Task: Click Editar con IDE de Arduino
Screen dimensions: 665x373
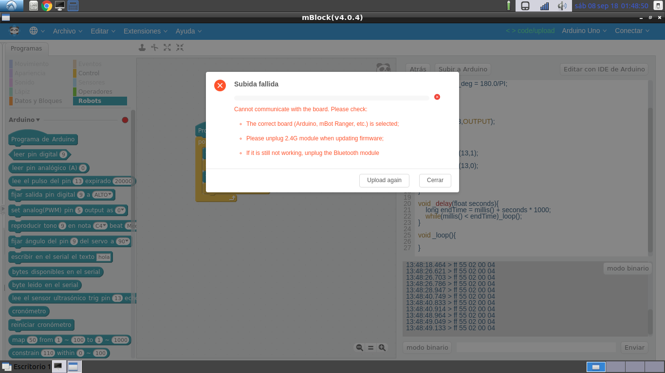Action: [x=604, y=69]
